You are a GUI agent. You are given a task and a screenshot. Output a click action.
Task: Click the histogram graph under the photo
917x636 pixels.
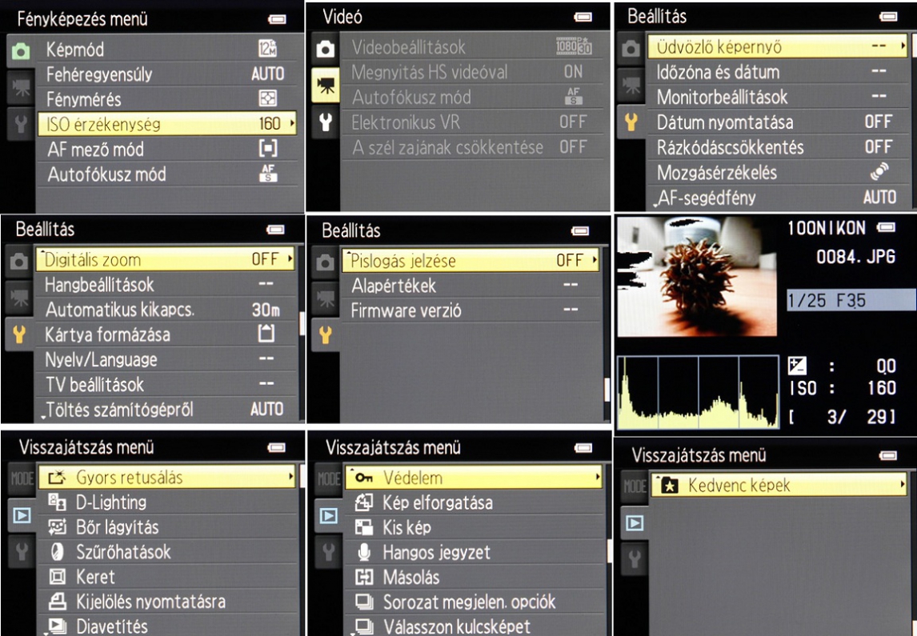tap(697, 391)
